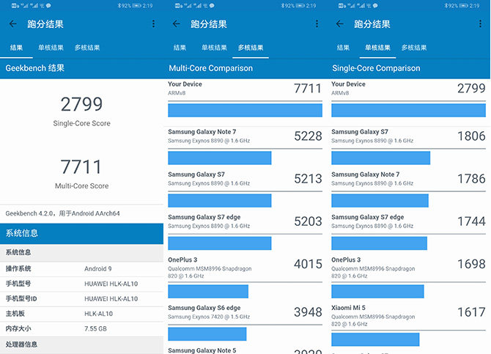This screenshot has width=491, height=354.
Task: Select 结果 tab on Multi-Core Comparison screen
Action: [180, 48]
